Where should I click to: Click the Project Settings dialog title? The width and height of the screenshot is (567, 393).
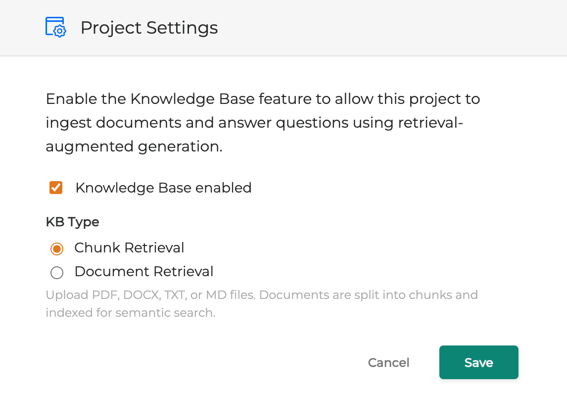(149, 28)
